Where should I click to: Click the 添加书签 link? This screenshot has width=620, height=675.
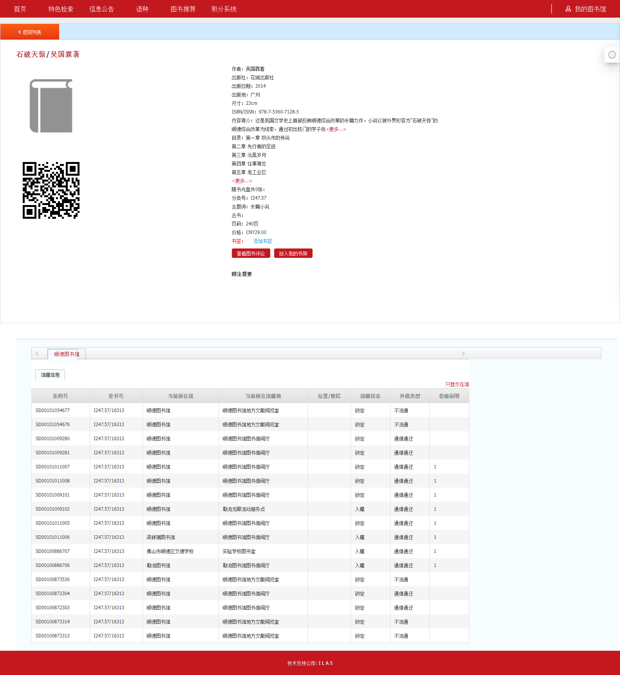click(x=262, y=241)
